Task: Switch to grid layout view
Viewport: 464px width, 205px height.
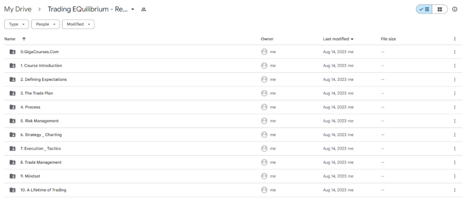Action: [x=440, y=9]
